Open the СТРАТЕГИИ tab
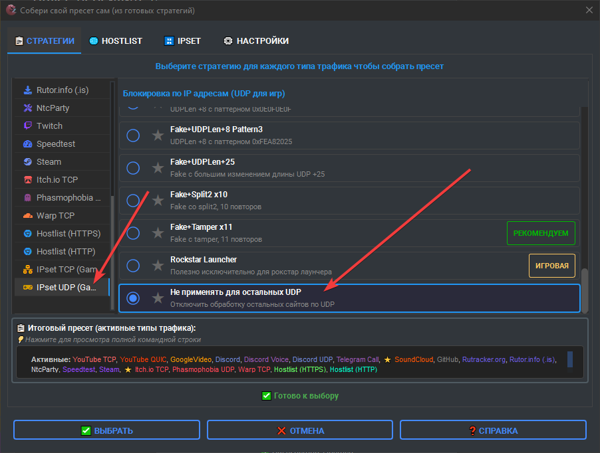600x453 pixels. [45, 41]
